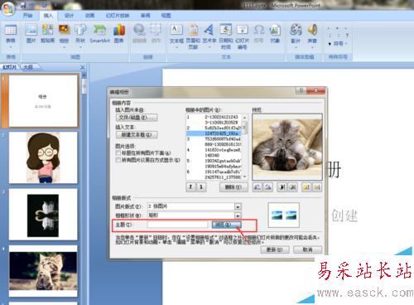Click the 新建文本框 button
Screen dimensions: 414x305
[137, 135]
